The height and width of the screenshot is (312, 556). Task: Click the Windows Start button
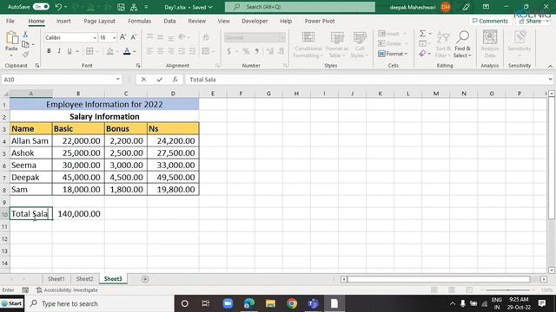click(12, 303)
